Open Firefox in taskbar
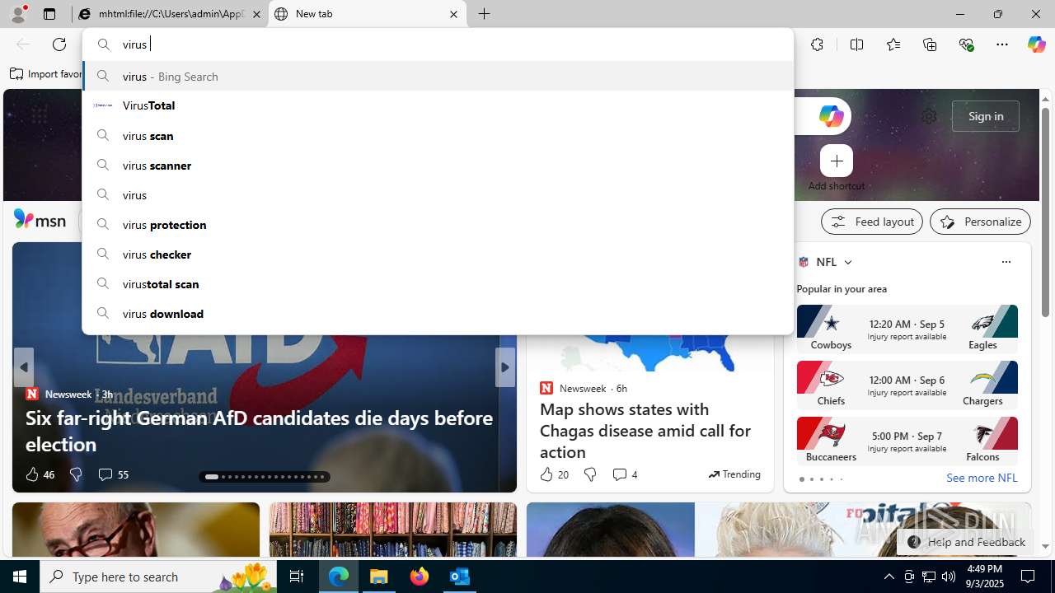Image resolution: width=1055 pixels, height=593 pixels. [420, 577]
